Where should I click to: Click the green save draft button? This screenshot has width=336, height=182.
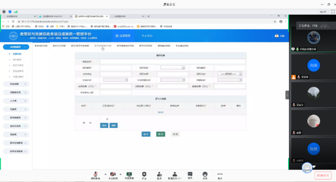160,134
